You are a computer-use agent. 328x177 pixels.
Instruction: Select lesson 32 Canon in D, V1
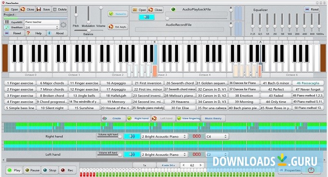(x=212, y=89)
